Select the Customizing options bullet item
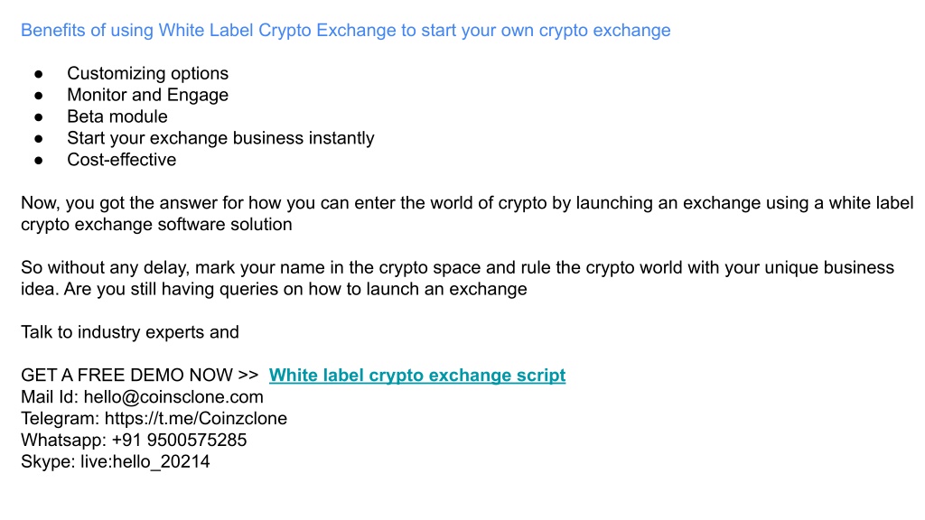Viewport: 925px width, 520px height. [x=147, y=73]
